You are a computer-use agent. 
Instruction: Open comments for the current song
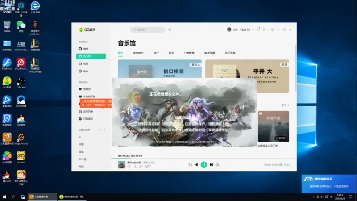click(141, 167)
